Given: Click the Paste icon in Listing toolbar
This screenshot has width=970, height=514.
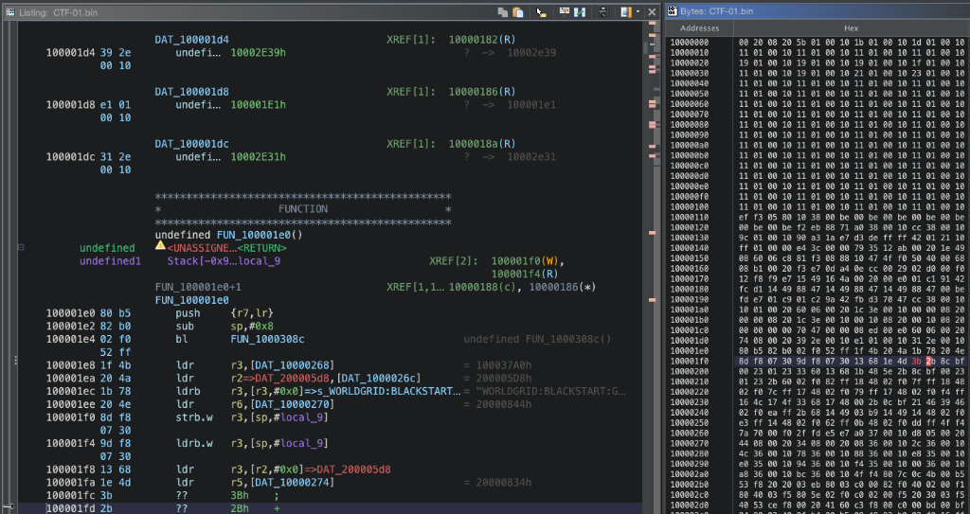Looking at the screenshot, I should coord(518,11).
